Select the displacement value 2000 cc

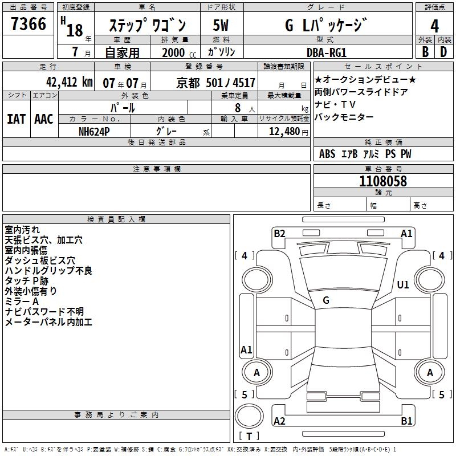(179, 52)
